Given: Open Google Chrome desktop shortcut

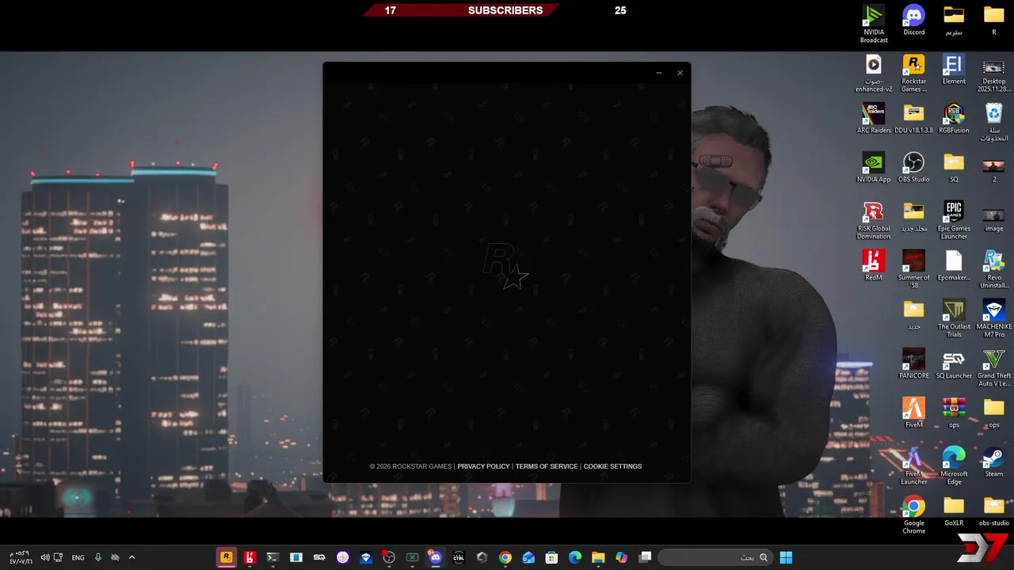Looking at the screenshot, I should (913, 515).
